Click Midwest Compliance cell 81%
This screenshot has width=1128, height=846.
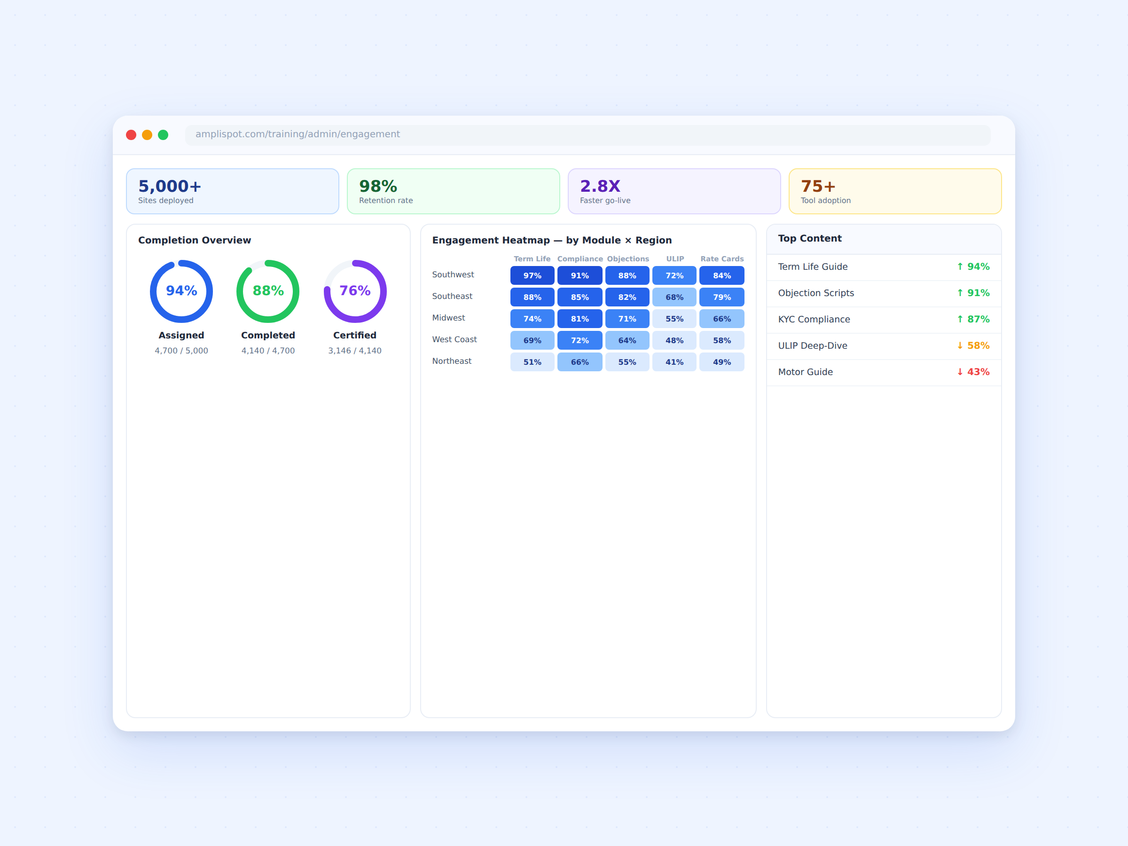(580, 319)
